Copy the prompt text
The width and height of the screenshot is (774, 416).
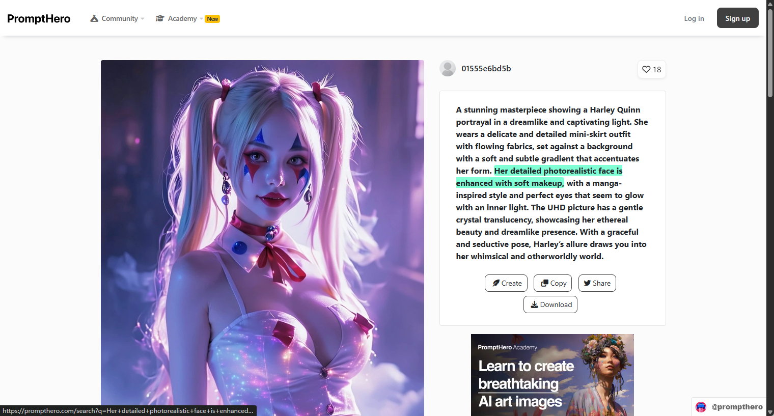[x=553, y=283]
